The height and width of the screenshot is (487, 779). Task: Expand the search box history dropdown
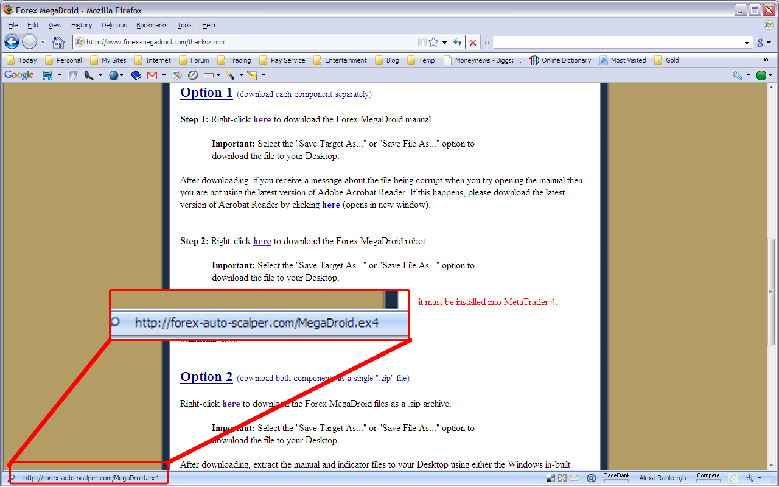coord(747,43)
